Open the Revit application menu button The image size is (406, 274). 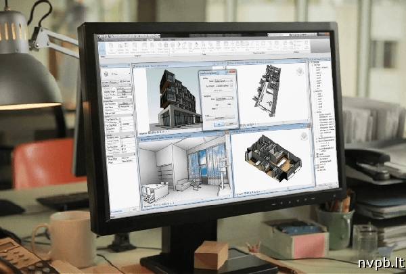coord(100,37)
